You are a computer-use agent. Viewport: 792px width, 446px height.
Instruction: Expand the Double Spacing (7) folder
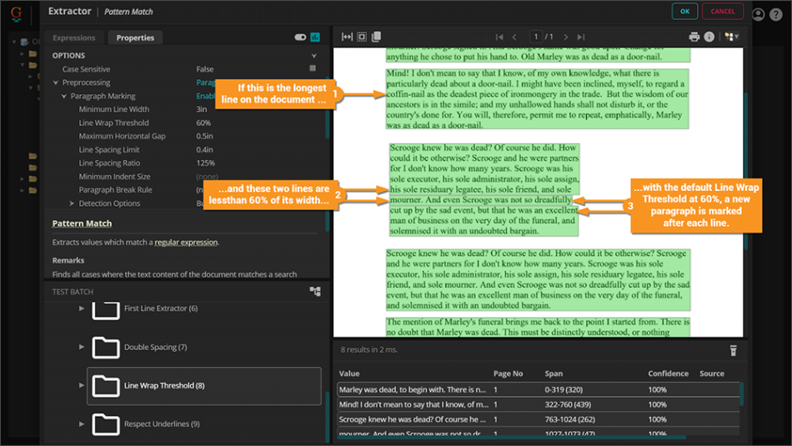point(82,347)
